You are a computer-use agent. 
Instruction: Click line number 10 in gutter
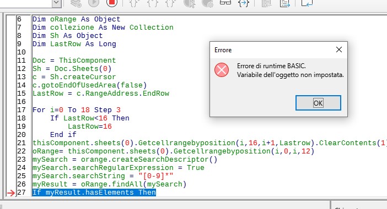click(x=21, y=52)
